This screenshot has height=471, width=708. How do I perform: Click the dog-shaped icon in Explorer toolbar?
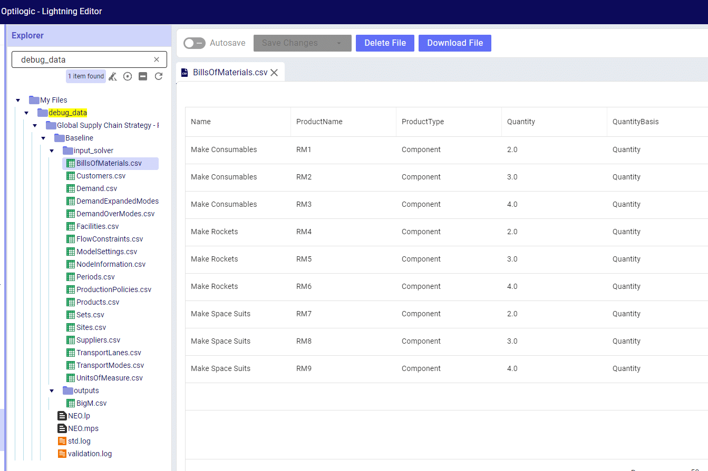point(113,76)
